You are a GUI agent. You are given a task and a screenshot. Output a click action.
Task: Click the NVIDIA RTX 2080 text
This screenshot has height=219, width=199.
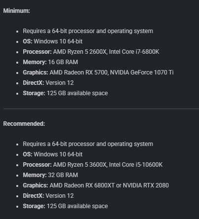(x=146, y=185)
